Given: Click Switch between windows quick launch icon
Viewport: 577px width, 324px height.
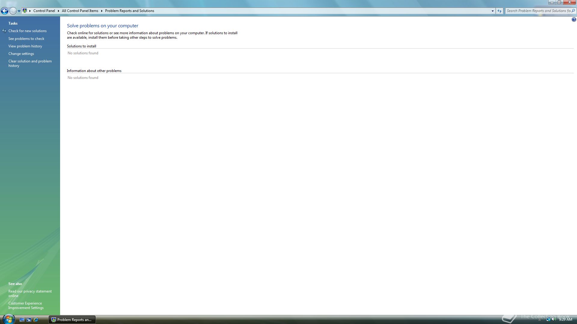Looking at the screenshot, I should [x=29, y=320].
